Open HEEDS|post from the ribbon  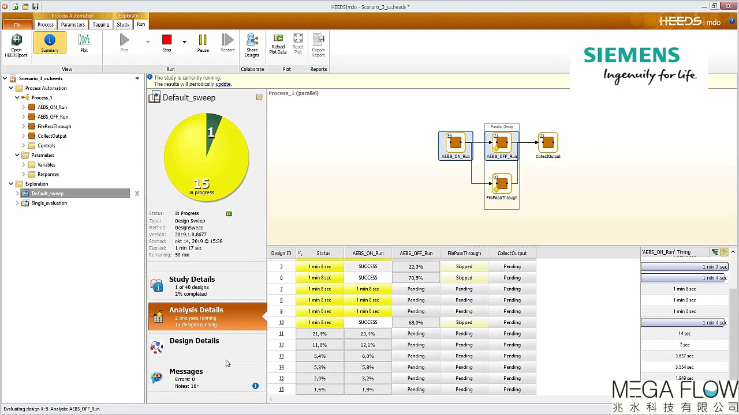(16, 45)
